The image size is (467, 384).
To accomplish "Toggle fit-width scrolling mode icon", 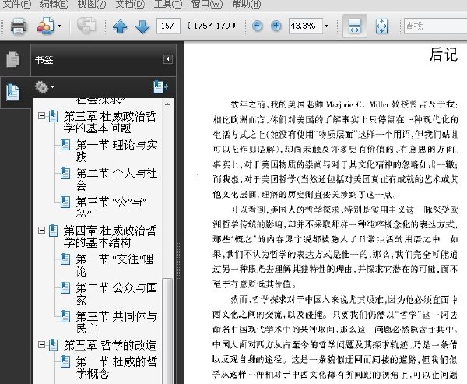I will coord(354,26).
